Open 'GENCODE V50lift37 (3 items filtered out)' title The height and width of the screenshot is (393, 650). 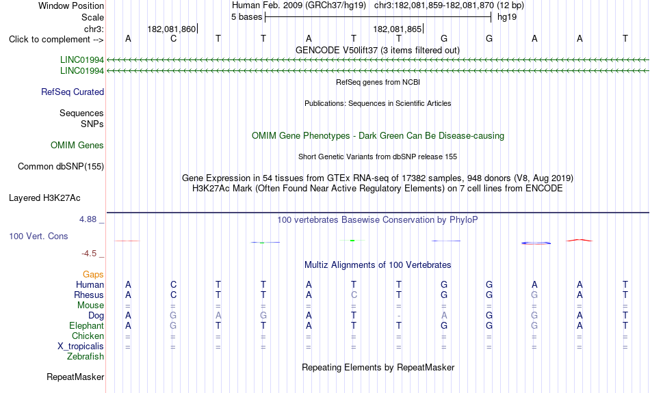point(378,50)
